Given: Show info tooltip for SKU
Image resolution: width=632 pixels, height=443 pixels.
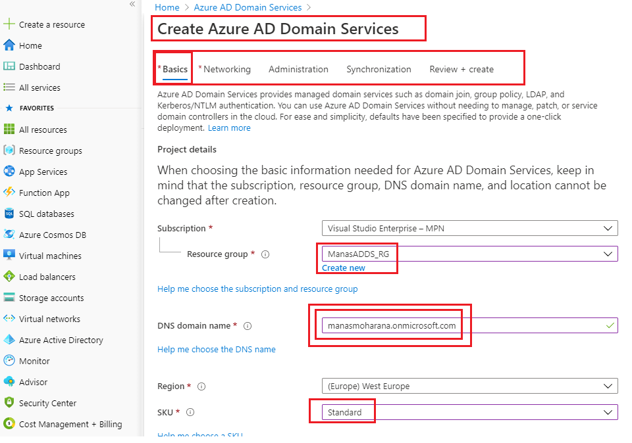Looking at the screenshot, I should tap(190, 412).
